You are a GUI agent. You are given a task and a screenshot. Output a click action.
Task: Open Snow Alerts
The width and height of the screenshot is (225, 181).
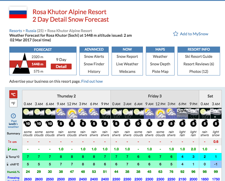(x=94, y=56)
